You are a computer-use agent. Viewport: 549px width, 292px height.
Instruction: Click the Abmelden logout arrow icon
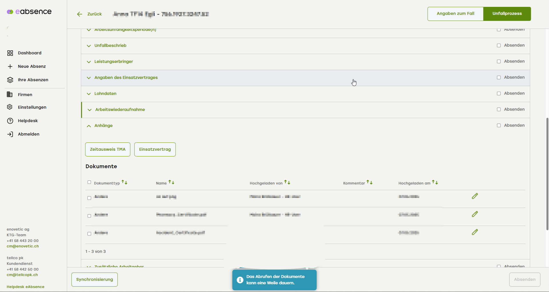click(10, 134)
